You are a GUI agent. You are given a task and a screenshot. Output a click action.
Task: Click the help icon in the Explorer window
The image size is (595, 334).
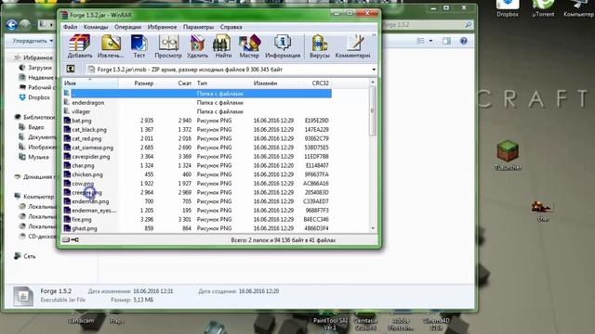tap(464, 41)
